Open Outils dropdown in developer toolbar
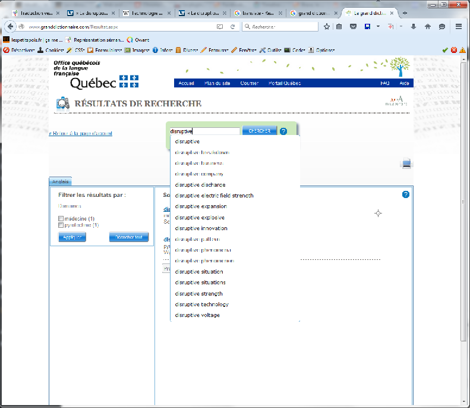This screenshot has height=408, width=470. coord(270,50)
